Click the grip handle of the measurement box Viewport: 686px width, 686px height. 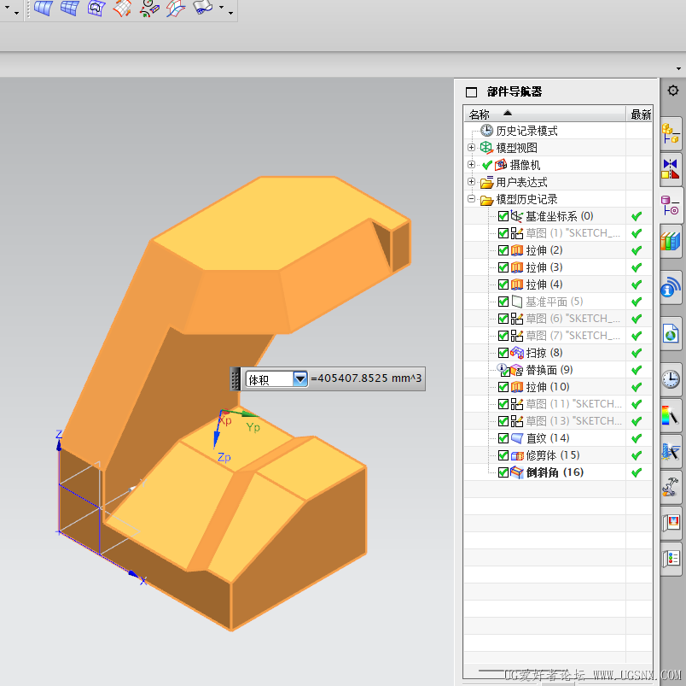coord(235,378)
